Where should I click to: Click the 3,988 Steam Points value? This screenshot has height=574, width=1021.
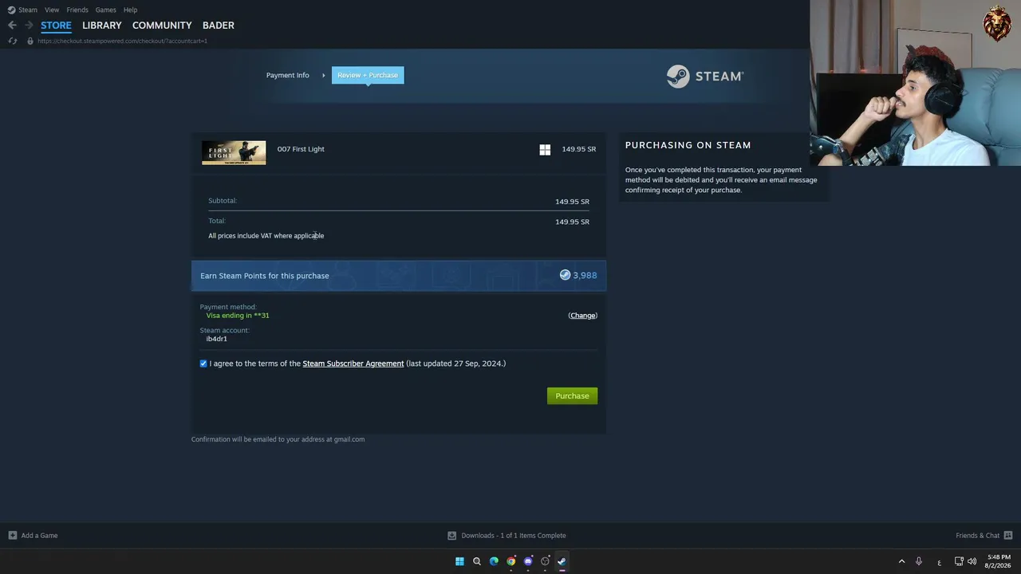click(x=585, y=275)
